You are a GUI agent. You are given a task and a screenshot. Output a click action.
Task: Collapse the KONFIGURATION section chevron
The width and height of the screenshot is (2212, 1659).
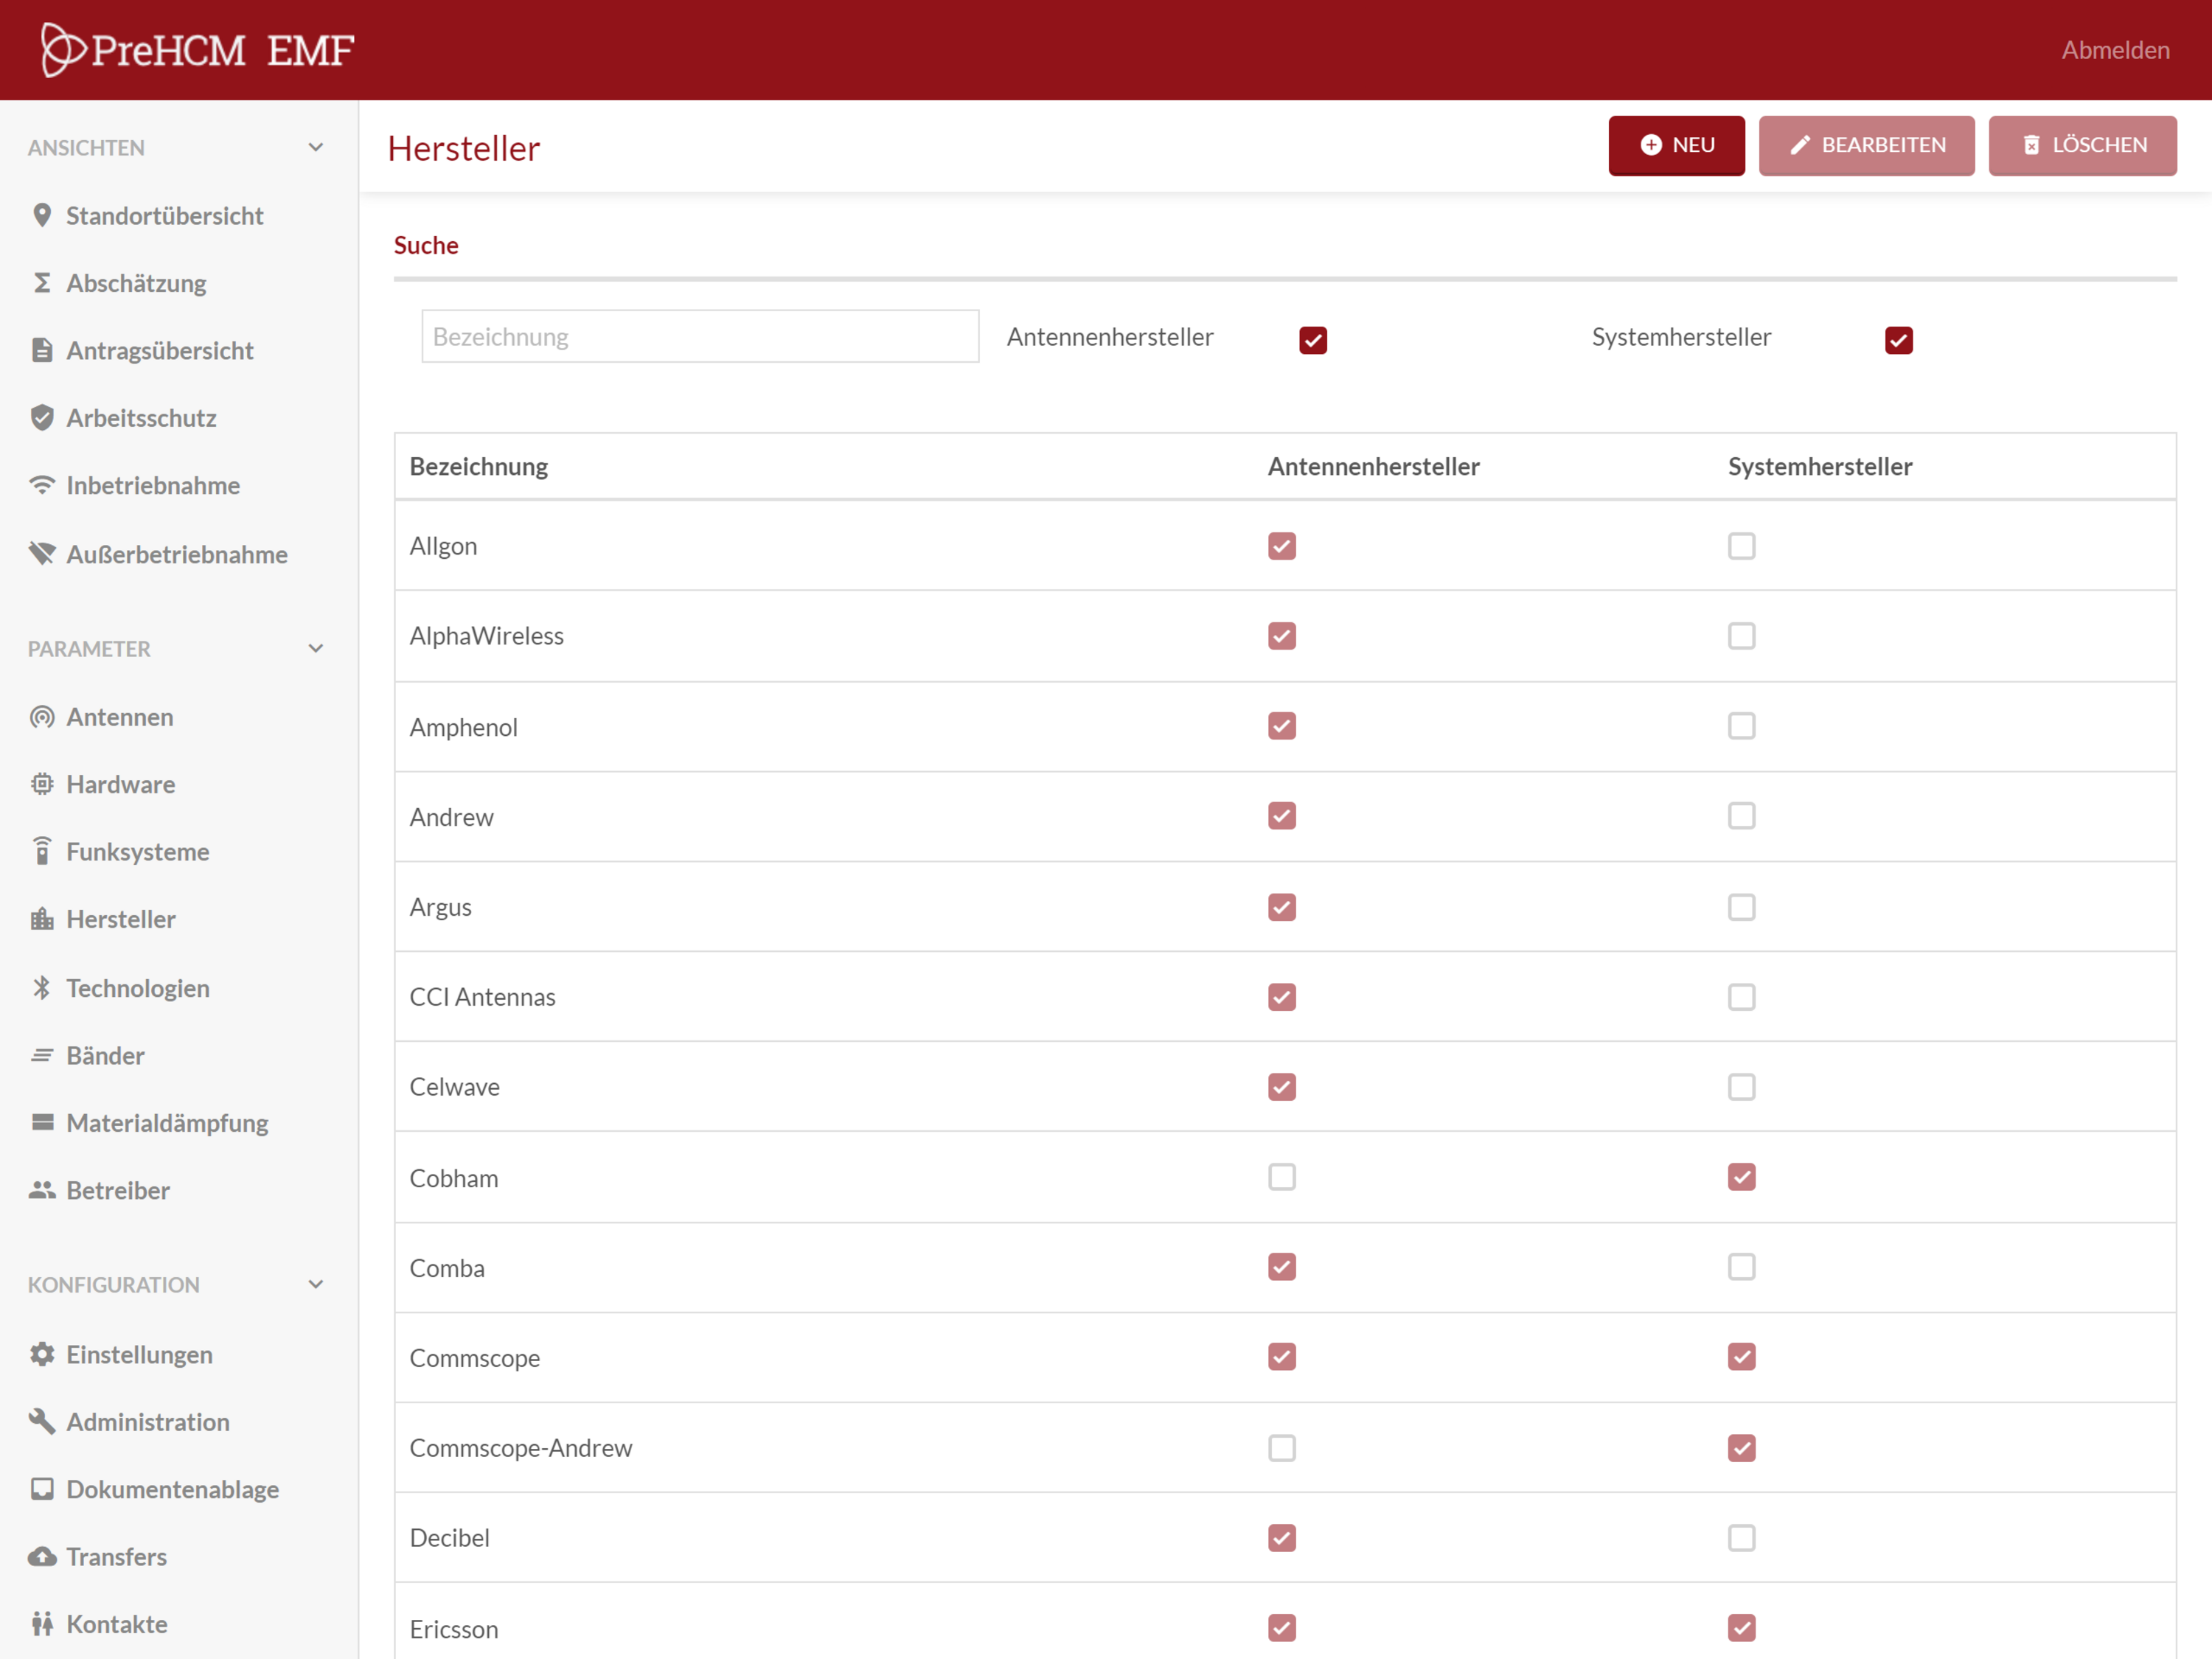click(x=316, y=1285)
